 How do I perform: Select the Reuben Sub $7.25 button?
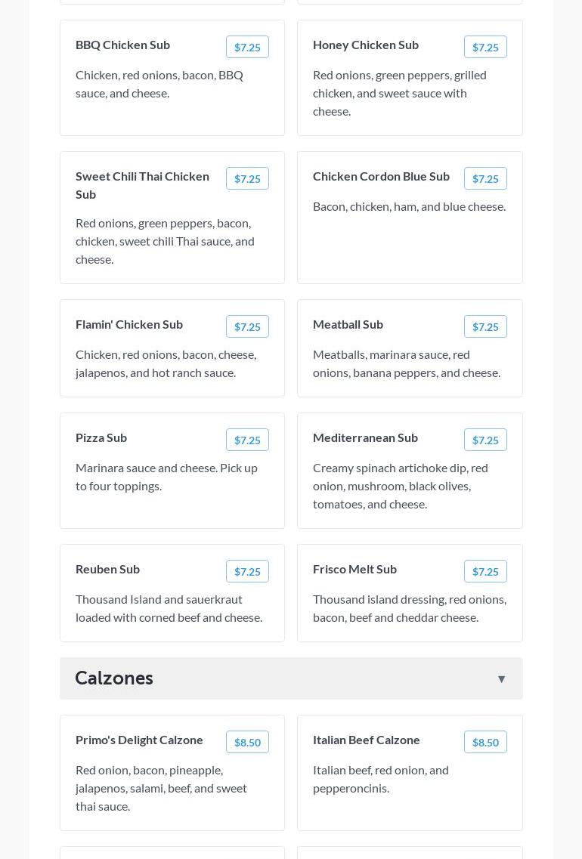(x=247, y=571)
